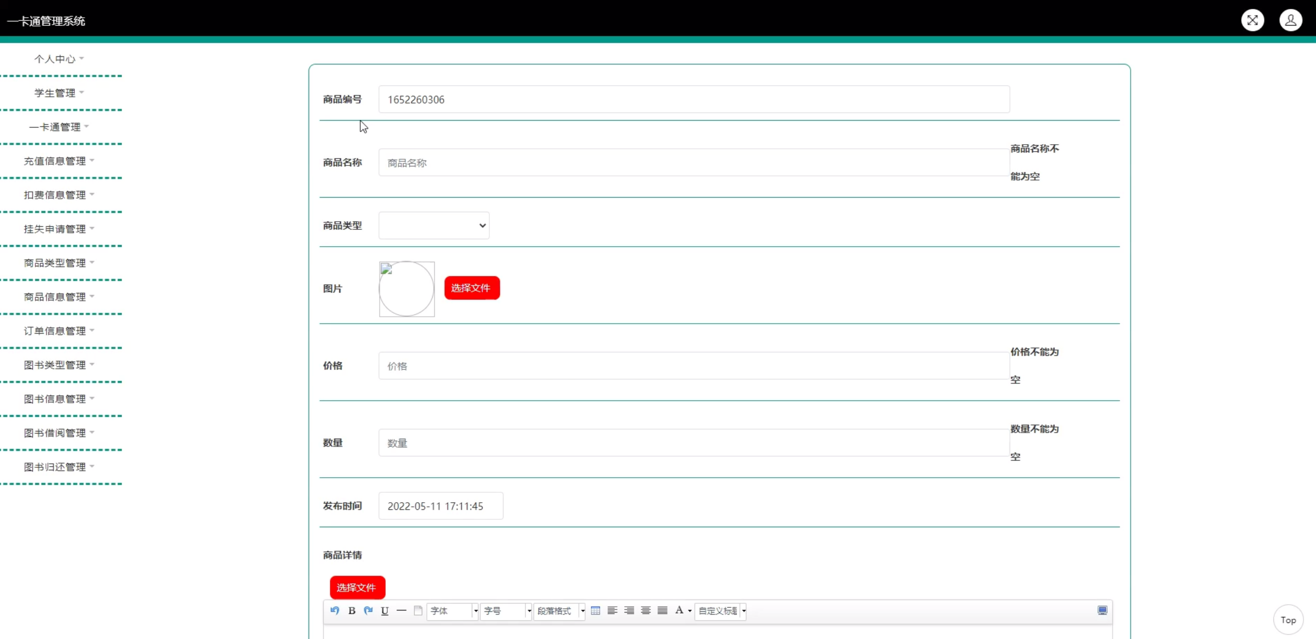Toggle bold formatting in editor
This screenshot has width=1316, height=639.
[352, 610]
